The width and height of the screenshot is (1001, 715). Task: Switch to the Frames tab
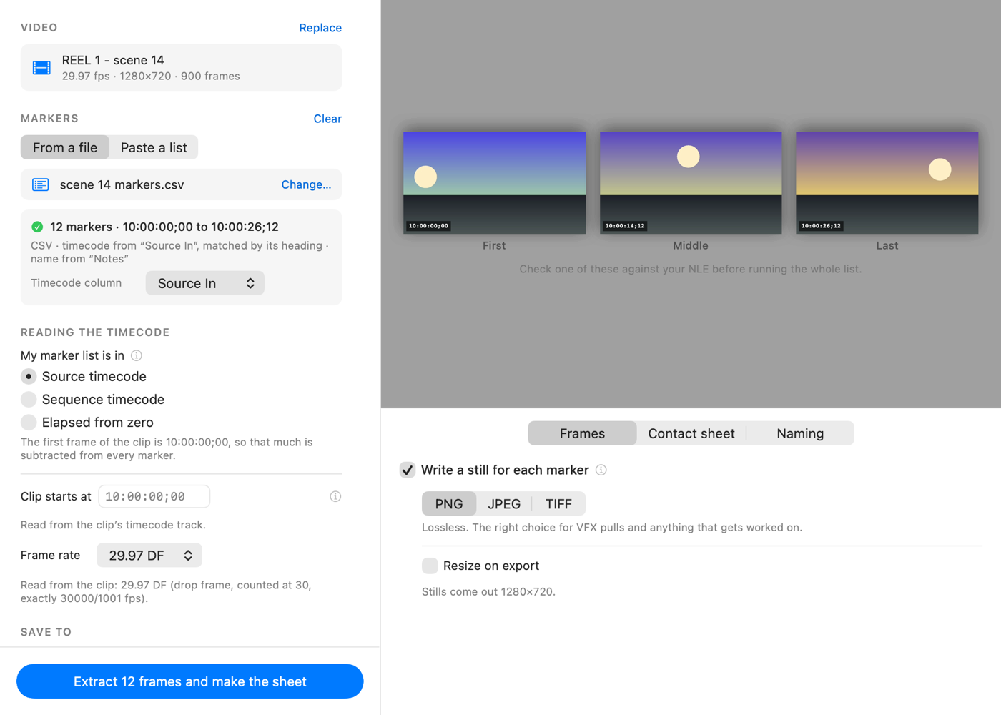click(582, 433)
